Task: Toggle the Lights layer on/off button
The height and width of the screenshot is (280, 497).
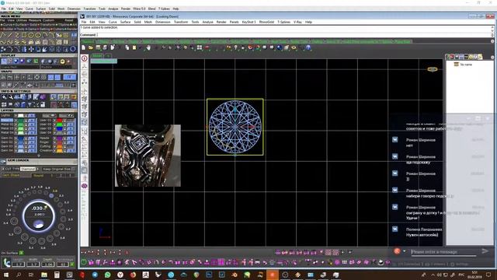Action: pyautogui.click(x=31, y=116)
